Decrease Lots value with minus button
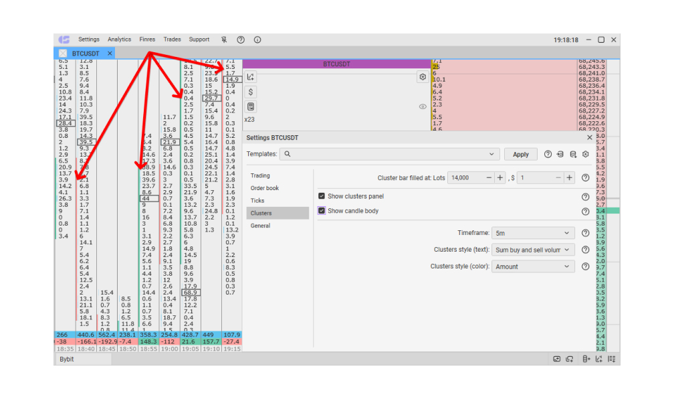 489,178
